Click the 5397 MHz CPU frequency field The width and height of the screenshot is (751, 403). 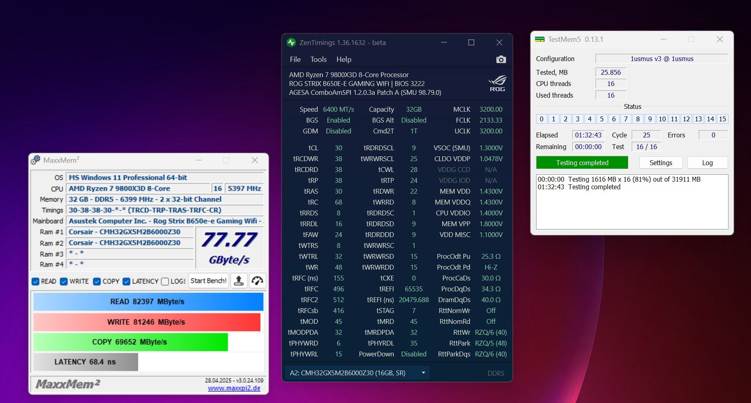(244, 188)
